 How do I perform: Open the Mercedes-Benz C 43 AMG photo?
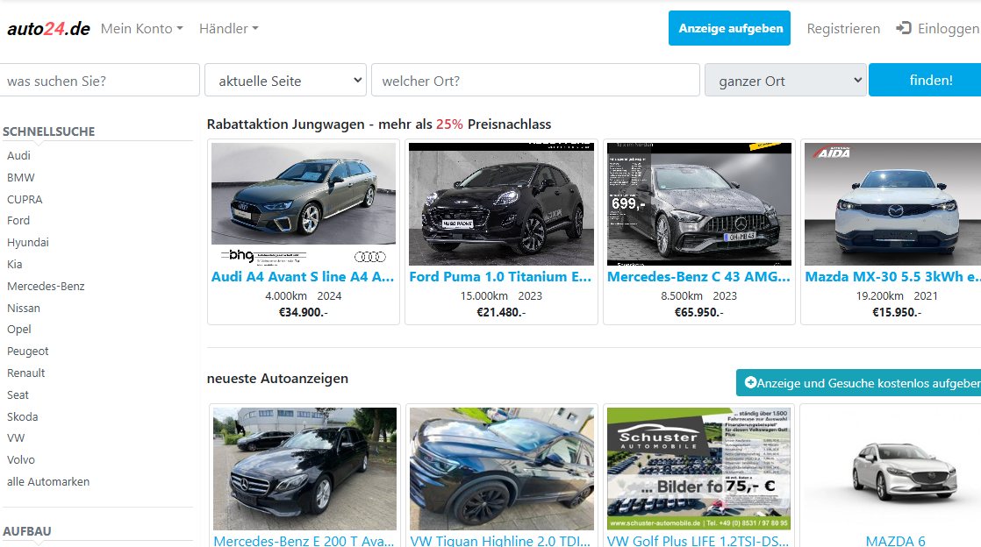click(698, 204)
